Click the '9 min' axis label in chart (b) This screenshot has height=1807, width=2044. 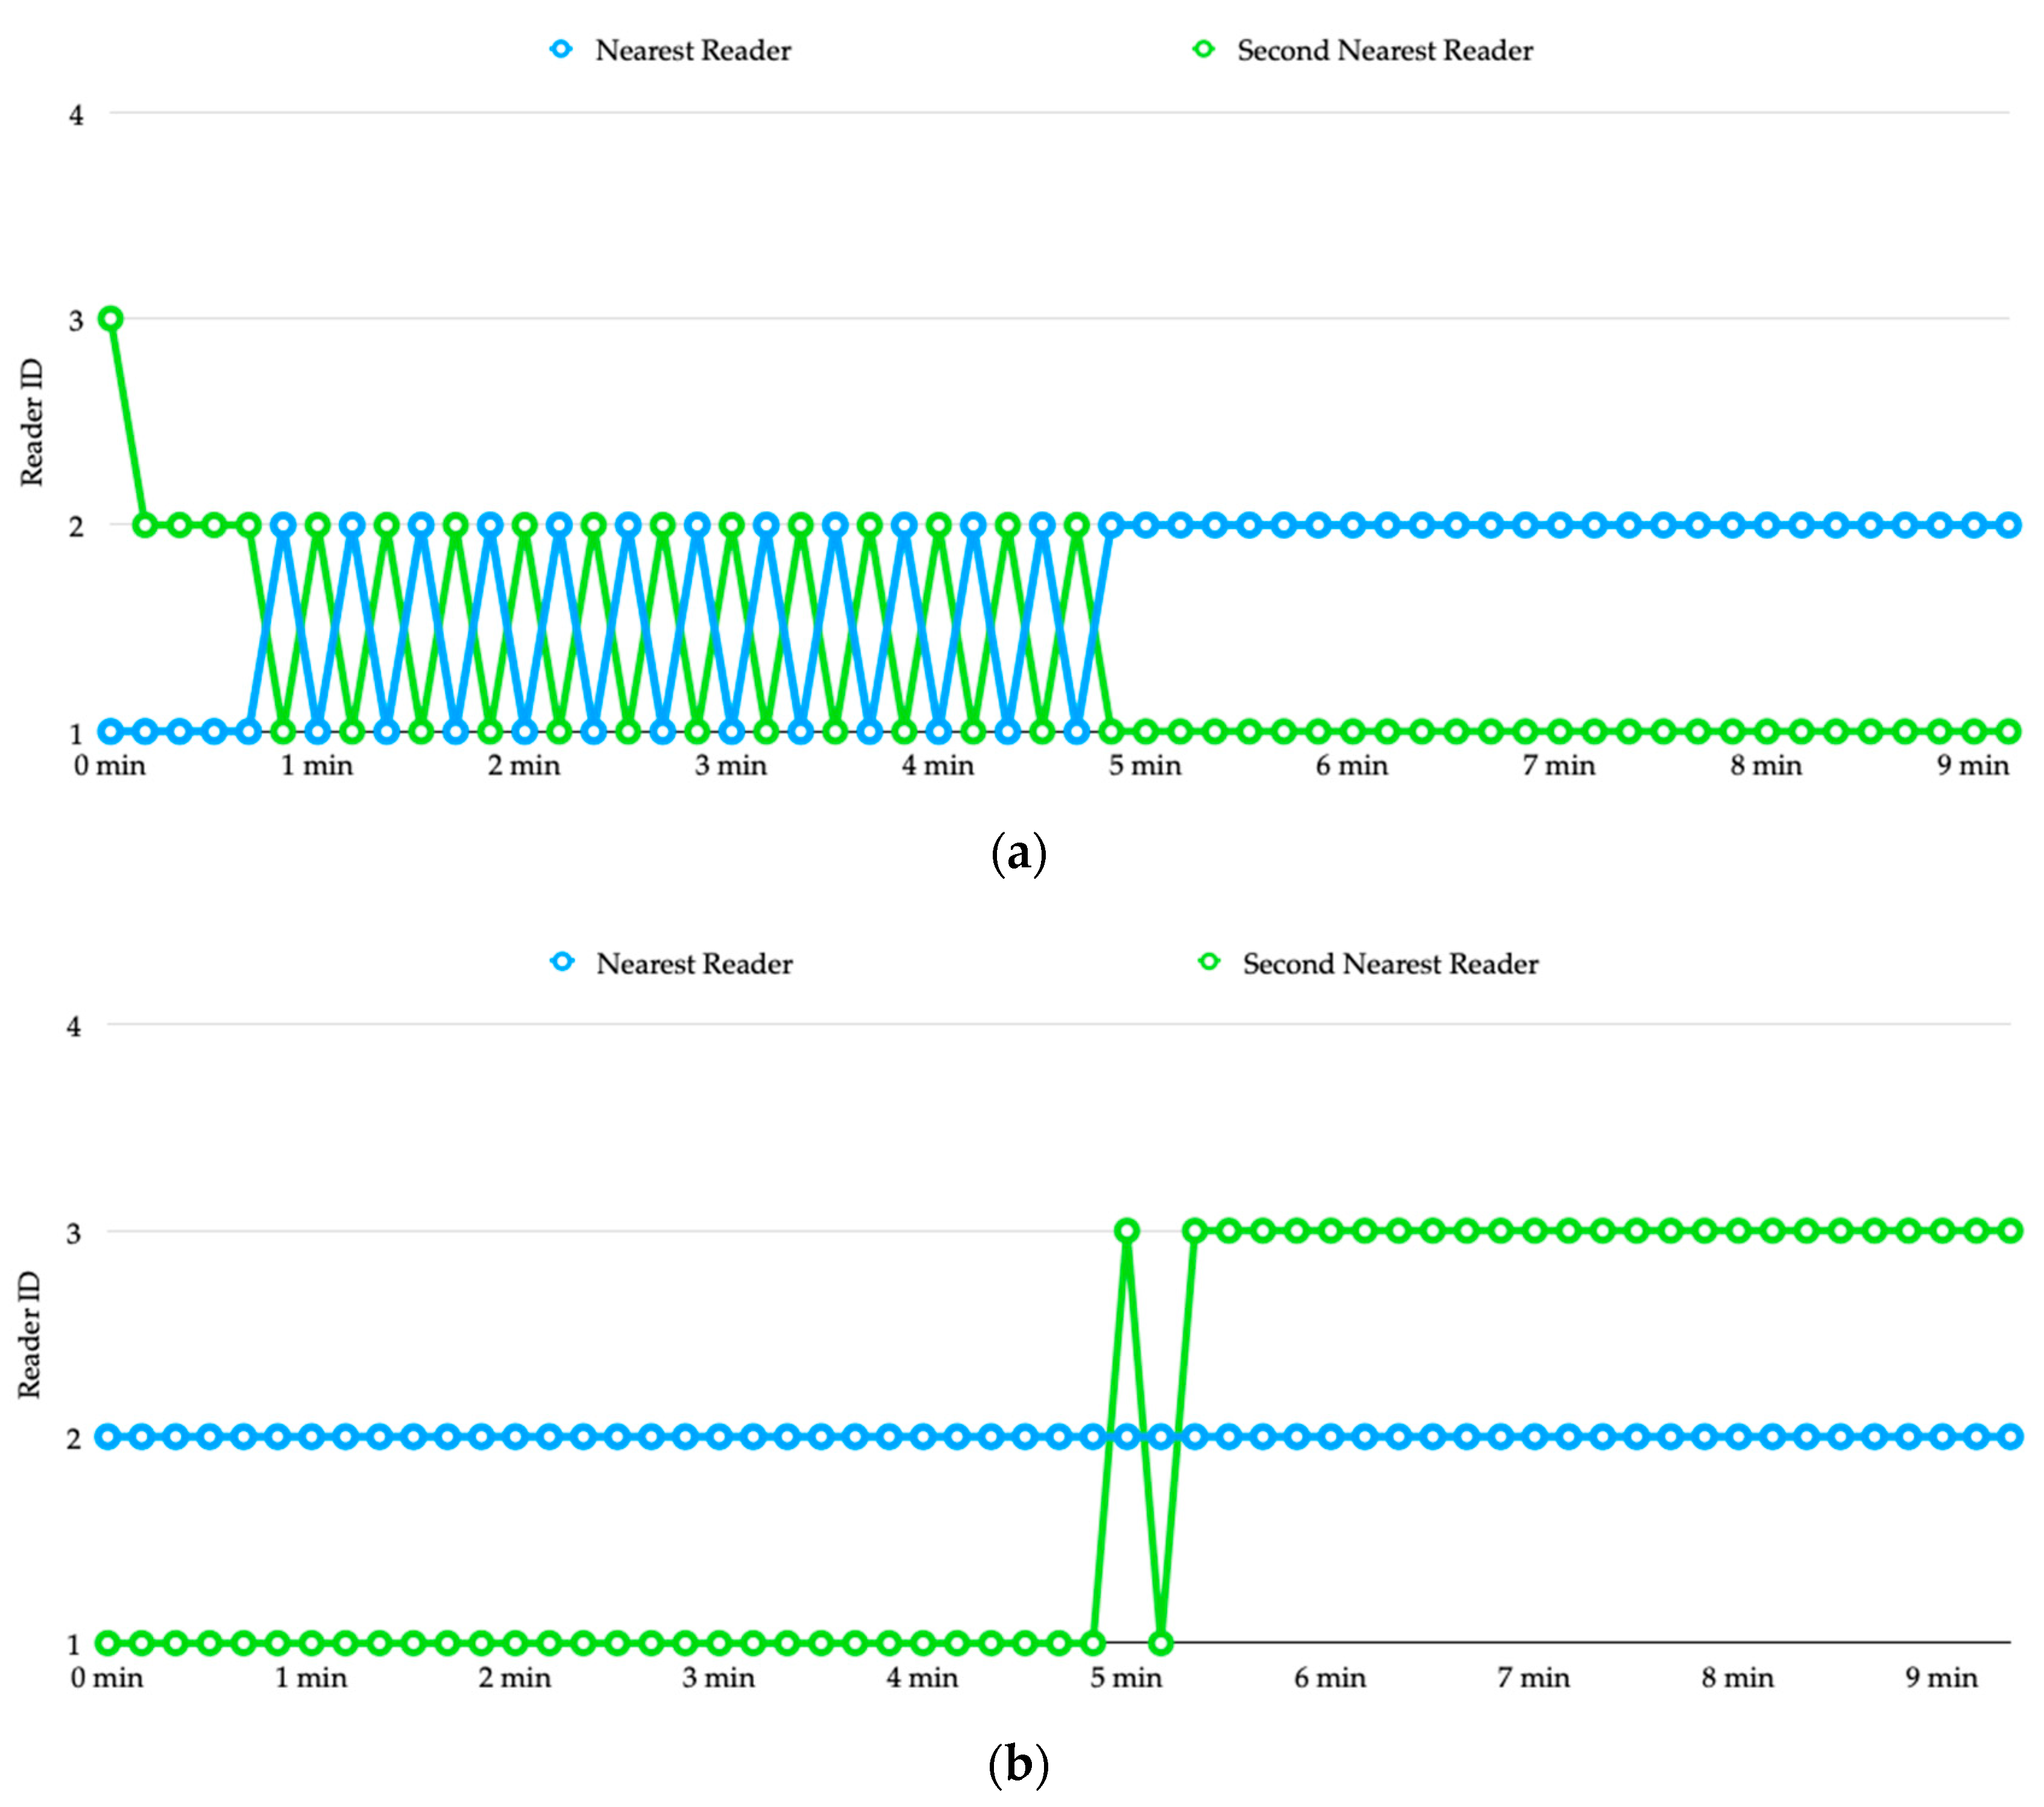click(x=1941, y=1678)
